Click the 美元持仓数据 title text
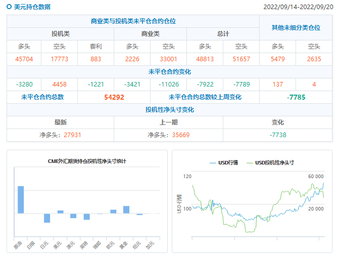Viewport: 338px width, 254px height. tap(32, 7)
